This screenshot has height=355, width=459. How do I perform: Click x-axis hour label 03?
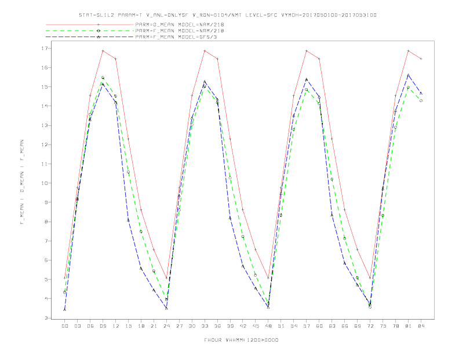(77, 326)
